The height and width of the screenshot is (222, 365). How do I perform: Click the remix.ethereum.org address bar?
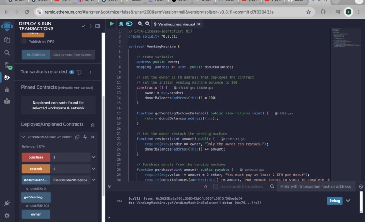[x=159, y=12]
